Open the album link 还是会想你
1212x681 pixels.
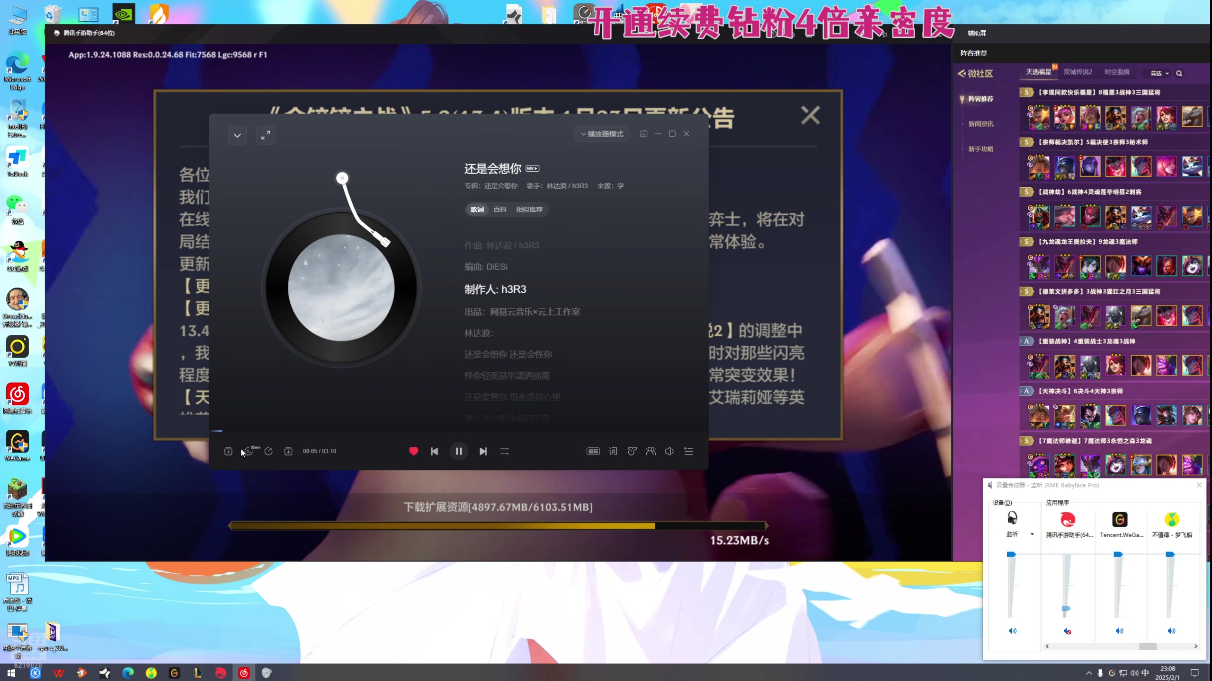point(501,186)
